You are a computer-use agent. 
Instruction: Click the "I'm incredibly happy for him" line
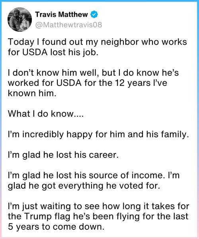[67, 135]
